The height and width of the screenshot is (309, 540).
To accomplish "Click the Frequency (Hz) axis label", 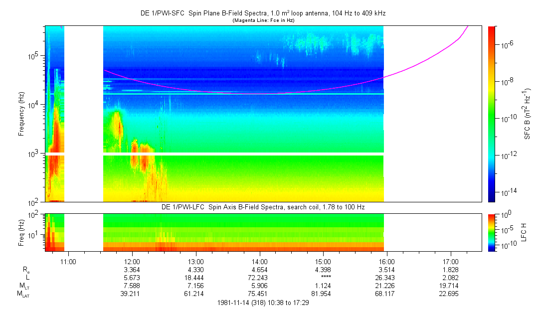I will click(x=21, y=114).
